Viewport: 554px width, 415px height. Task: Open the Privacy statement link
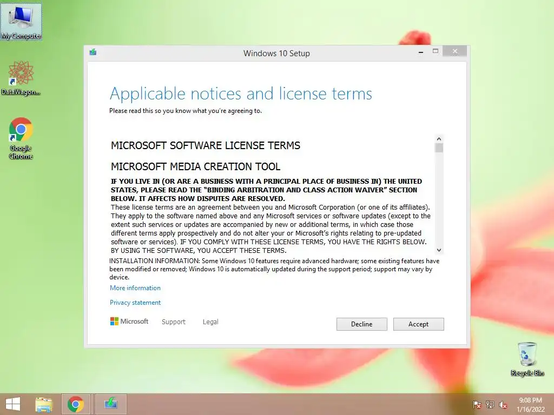point(135,303)
